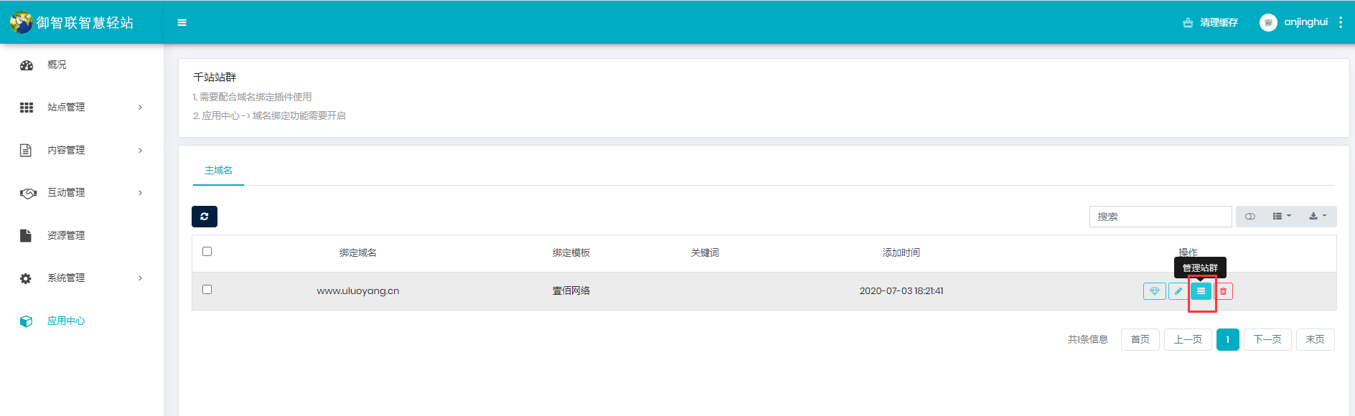Click the diamond icon for www.uluoyang.cn
The height and width of the screenshot is (416, 1355).
tap(1154, 291)
